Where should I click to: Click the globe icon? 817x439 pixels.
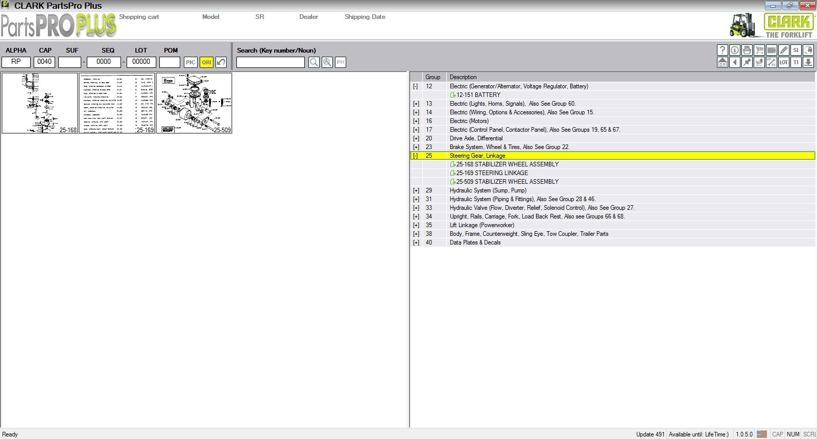point(808,50)
